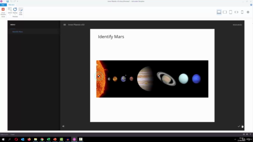The image size is (253, 142).
Task: Open Articulate Storyline taskbar icon
Action: (x=74, y=139)
